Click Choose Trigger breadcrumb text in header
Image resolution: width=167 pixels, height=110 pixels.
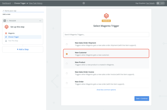pyautogui.click(x=20, y=3)
